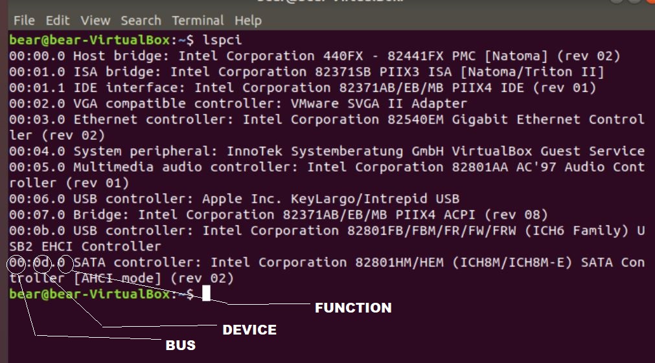The image size is (655, 363).
Task: Click the BUS annotation label
Action: (x=181, y=346)
